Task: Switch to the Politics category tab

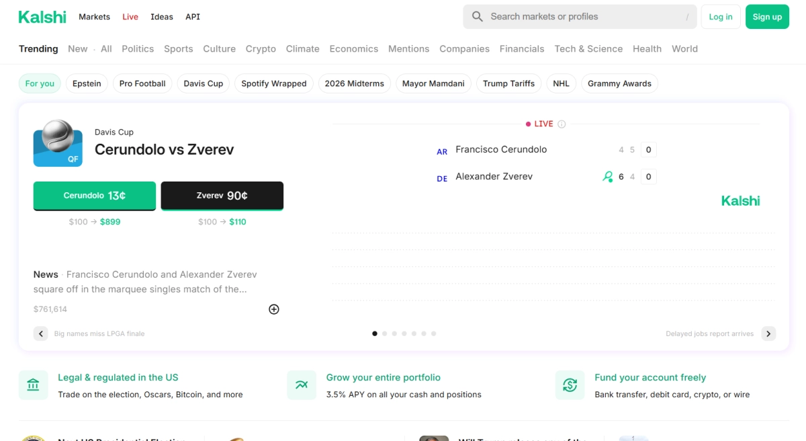Action: (x=138, y=49)
